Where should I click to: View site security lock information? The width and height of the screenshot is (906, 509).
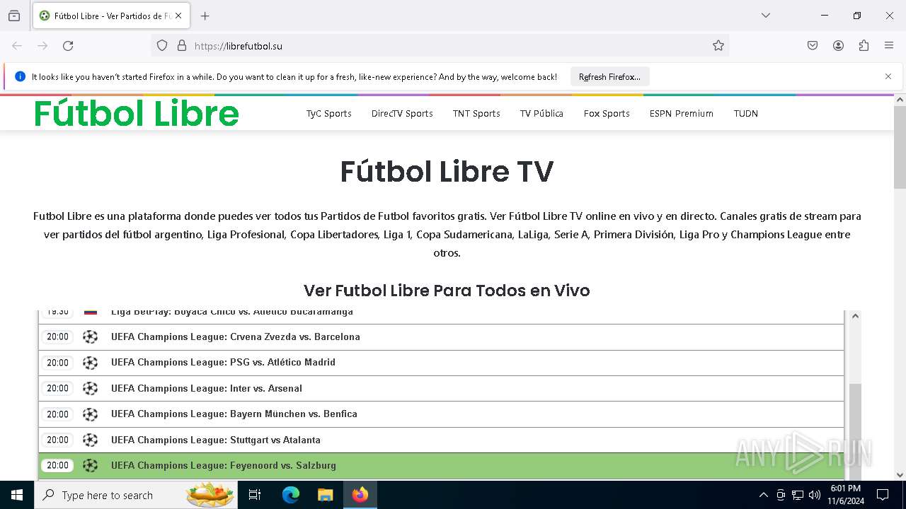click(x=182, y=45)
